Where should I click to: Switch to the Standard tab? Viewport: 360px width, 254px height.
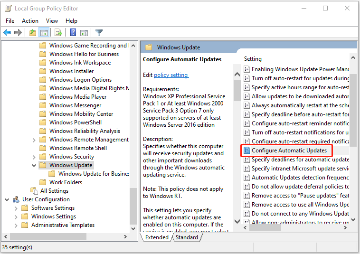click(187, 237)
